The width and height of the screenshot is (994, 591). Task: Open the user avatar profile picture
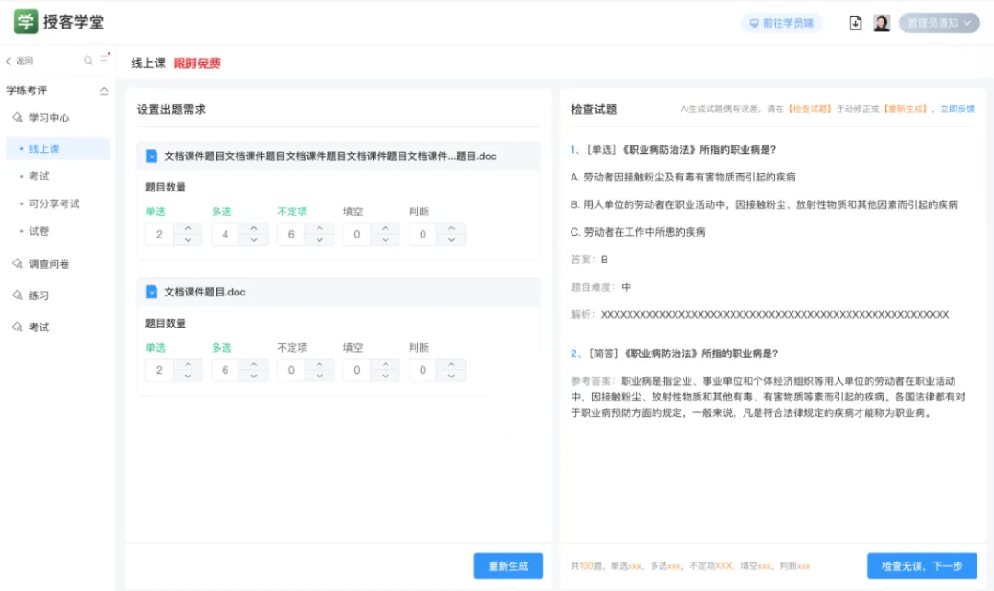coord(881,23)
